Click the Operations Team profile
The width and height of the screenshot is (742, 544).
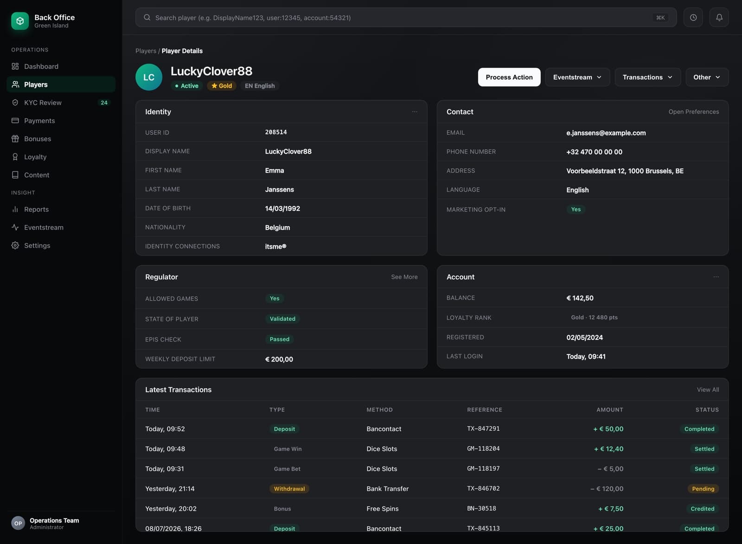pyautogui.click(x=61, y=523)
